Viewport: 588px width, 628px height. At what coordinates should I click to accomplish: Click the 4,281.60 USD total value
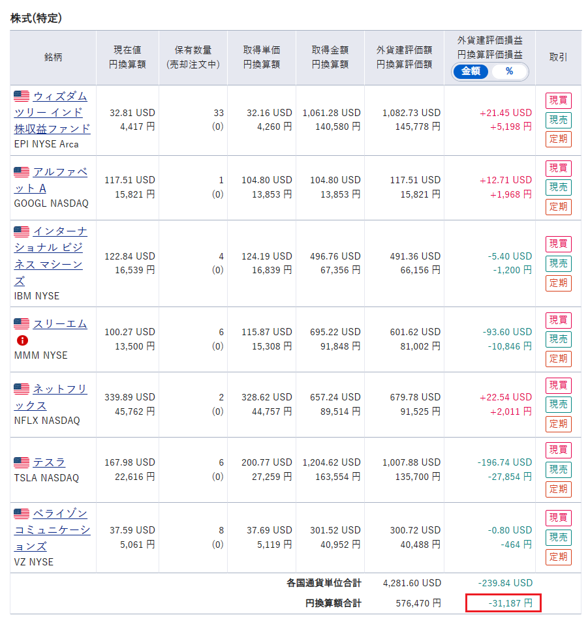[x=412, y=583]
